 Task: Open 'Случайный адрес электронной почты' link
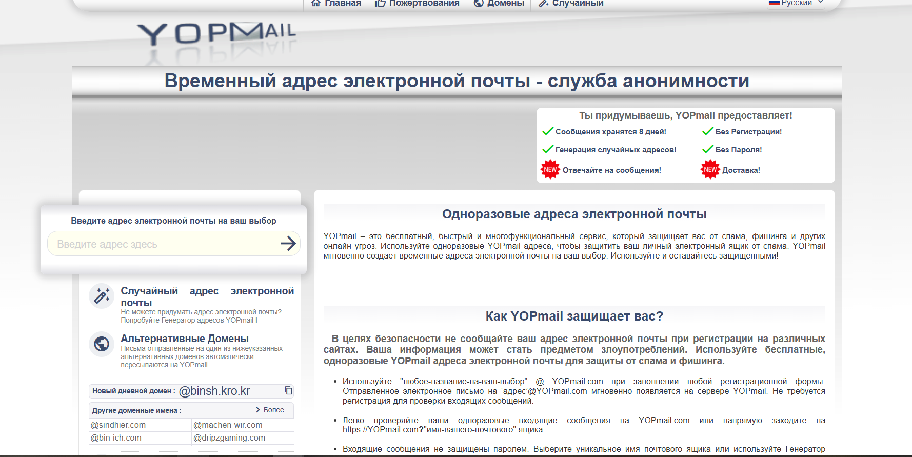(207, 296)
